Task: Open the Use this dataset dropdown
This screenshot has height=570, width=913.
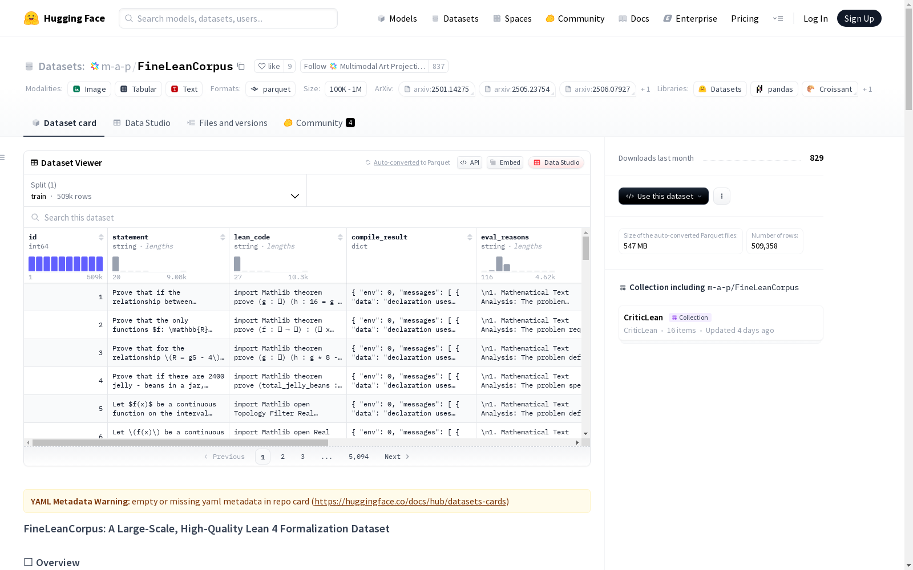Action: point(664,196)
